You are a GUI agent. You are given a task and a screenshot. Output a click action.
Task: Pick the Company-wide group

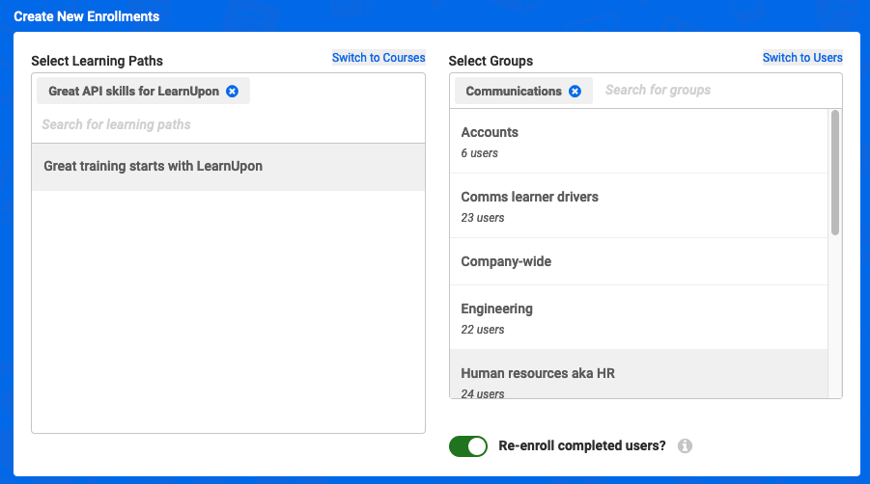click(x=638, y=262)
